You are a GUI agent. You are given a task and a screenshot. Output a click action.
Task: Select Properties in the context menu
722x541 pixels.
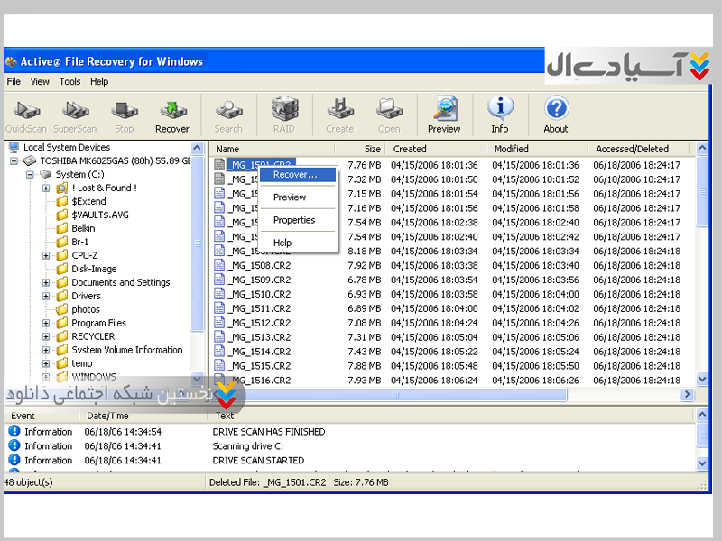click(x=294, y=220)
